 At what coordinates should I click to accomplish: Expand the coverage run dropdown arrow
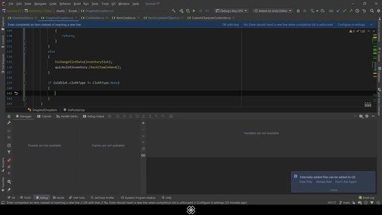pyautogui.click(x=317, y=11)
